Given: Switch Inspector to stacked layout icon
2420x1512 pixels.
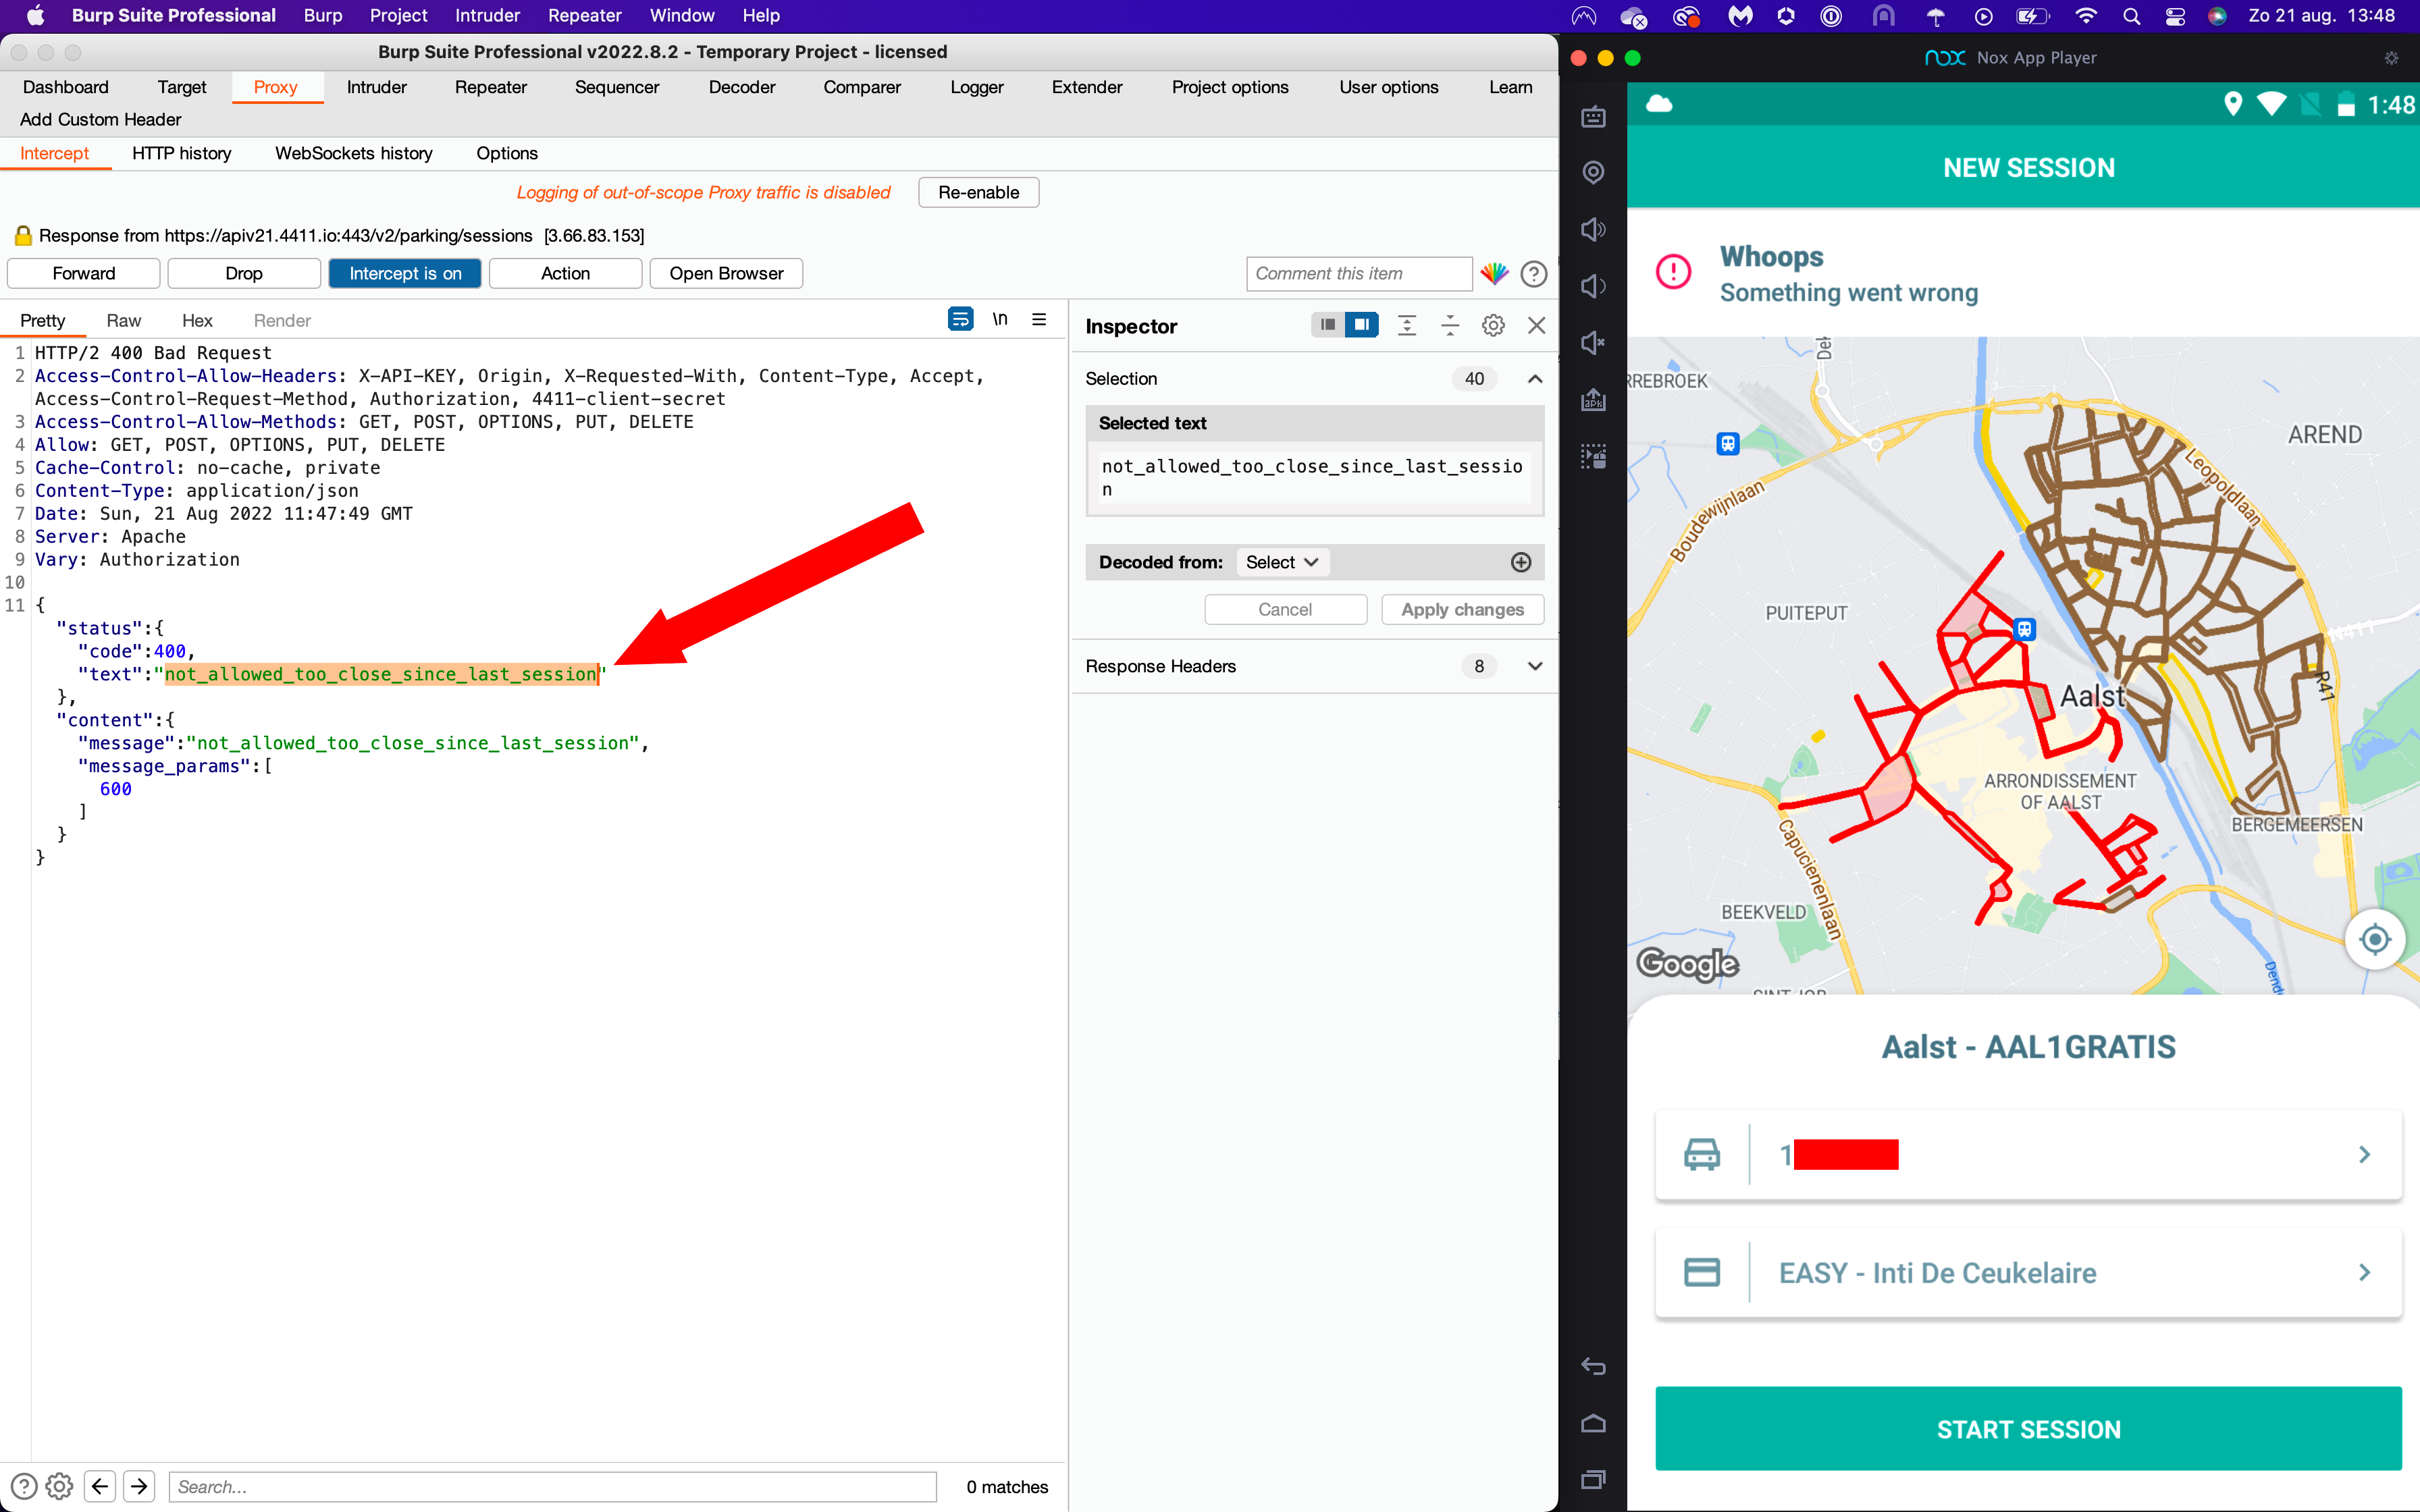Looking at the screenshot, I should point(1327,324).
